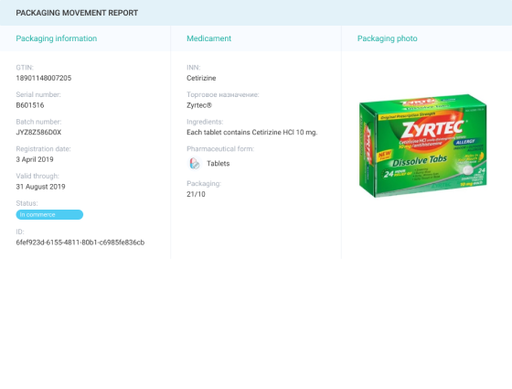Image resolution: width=512 pixels, height=389 pixels.
Task: Click registration date 3 April 2019
Action: (35, 159)
